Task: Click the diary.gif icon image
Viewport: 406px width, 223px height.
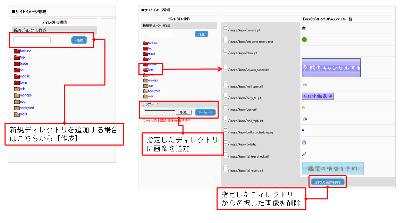Action: point(304,107)
